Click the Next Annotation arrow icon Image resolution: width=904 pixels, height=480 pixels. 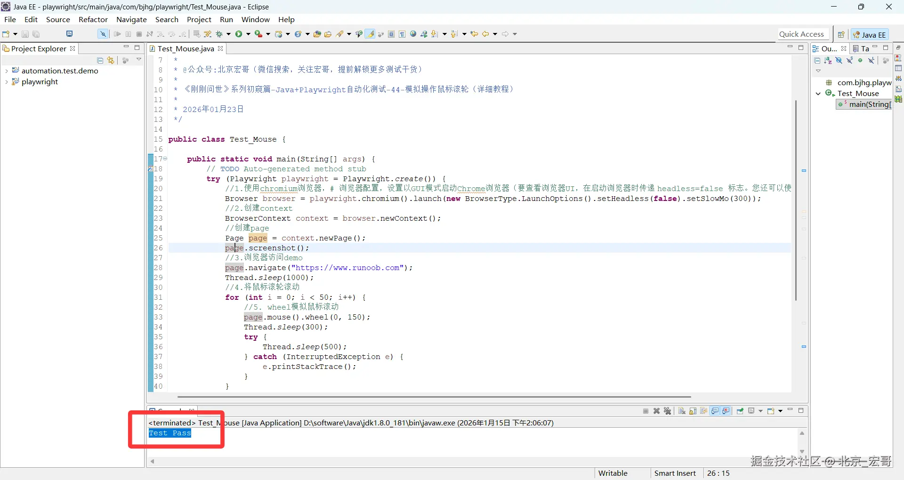[435, 34]
